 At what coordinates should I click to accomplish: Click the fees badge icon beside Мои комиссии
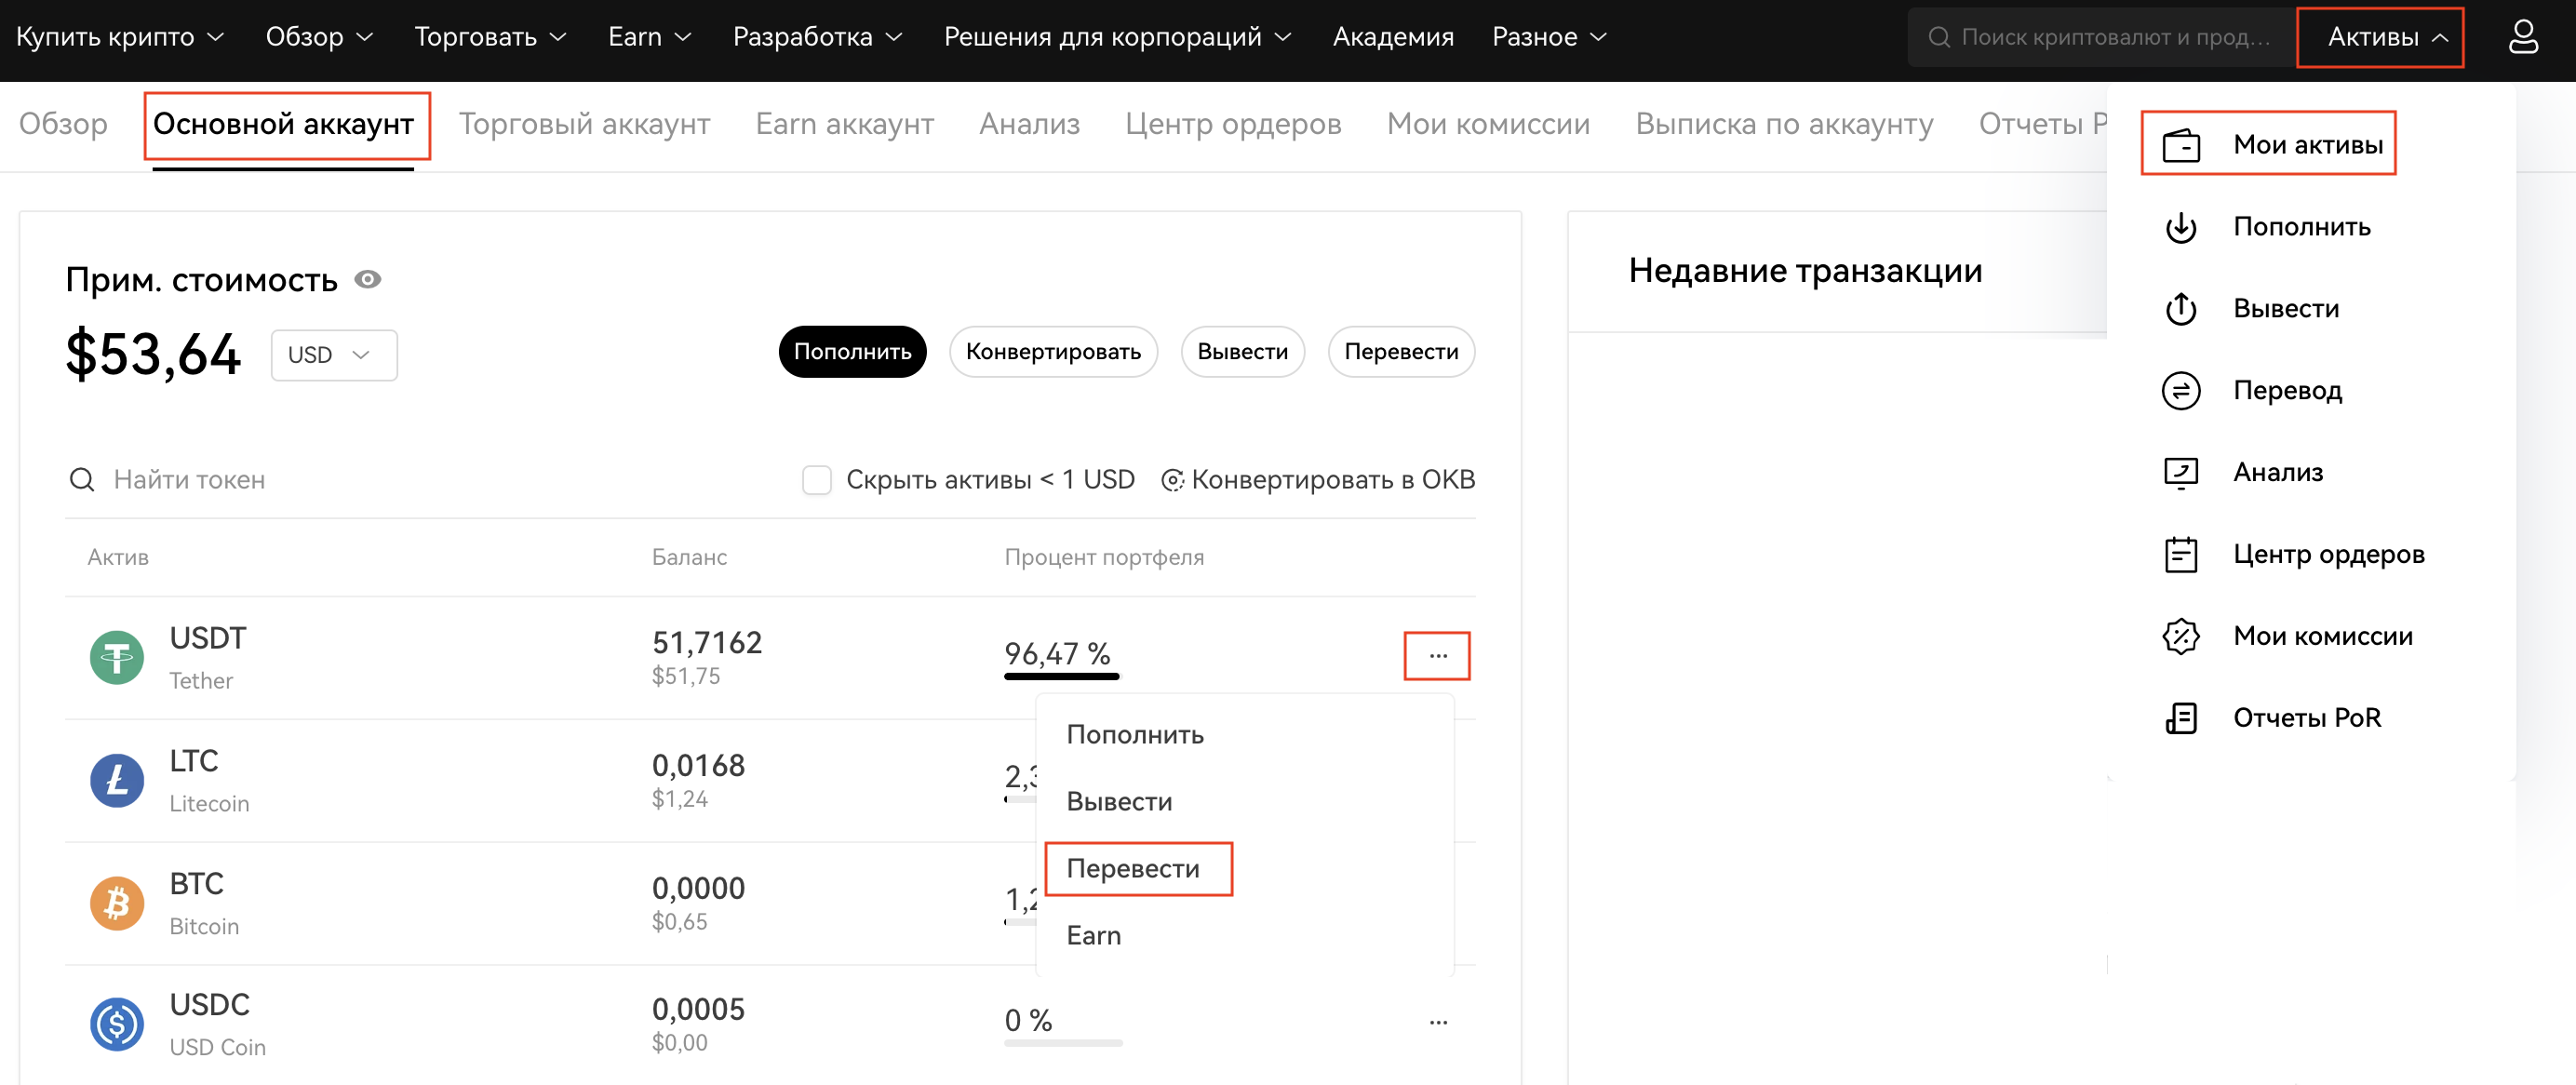(2181, 636)
